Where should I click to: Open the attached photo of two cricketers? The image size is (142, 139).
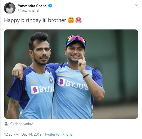[71, 74]
